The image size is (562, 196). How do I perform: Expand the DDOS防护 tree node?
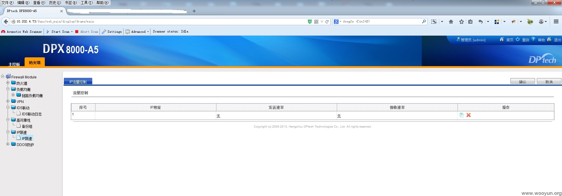[x=8, y=144]
